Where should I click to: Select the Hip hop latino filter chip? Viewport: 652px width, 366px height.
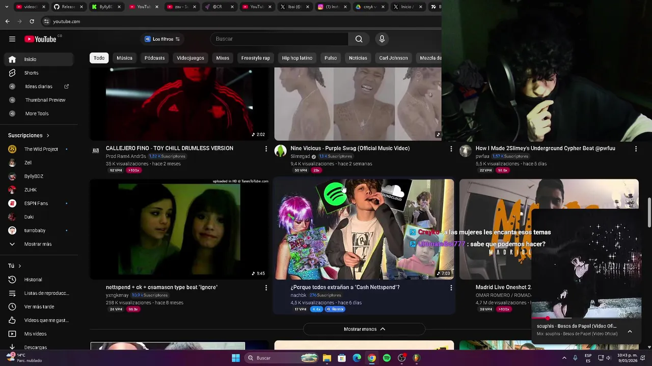pyautogui.click(x=297, y=58)
